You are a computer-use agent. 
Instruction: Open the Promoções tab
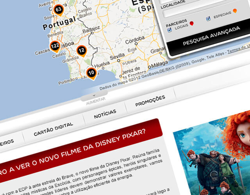(x=150, y=101)
